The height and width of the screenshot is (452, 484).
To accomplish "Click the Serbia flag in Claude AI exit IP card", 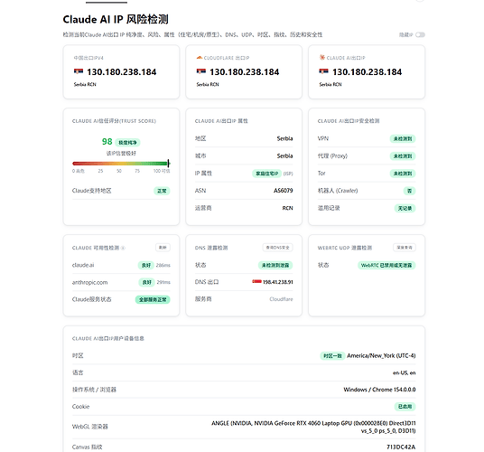I will (x=324, y=71).
